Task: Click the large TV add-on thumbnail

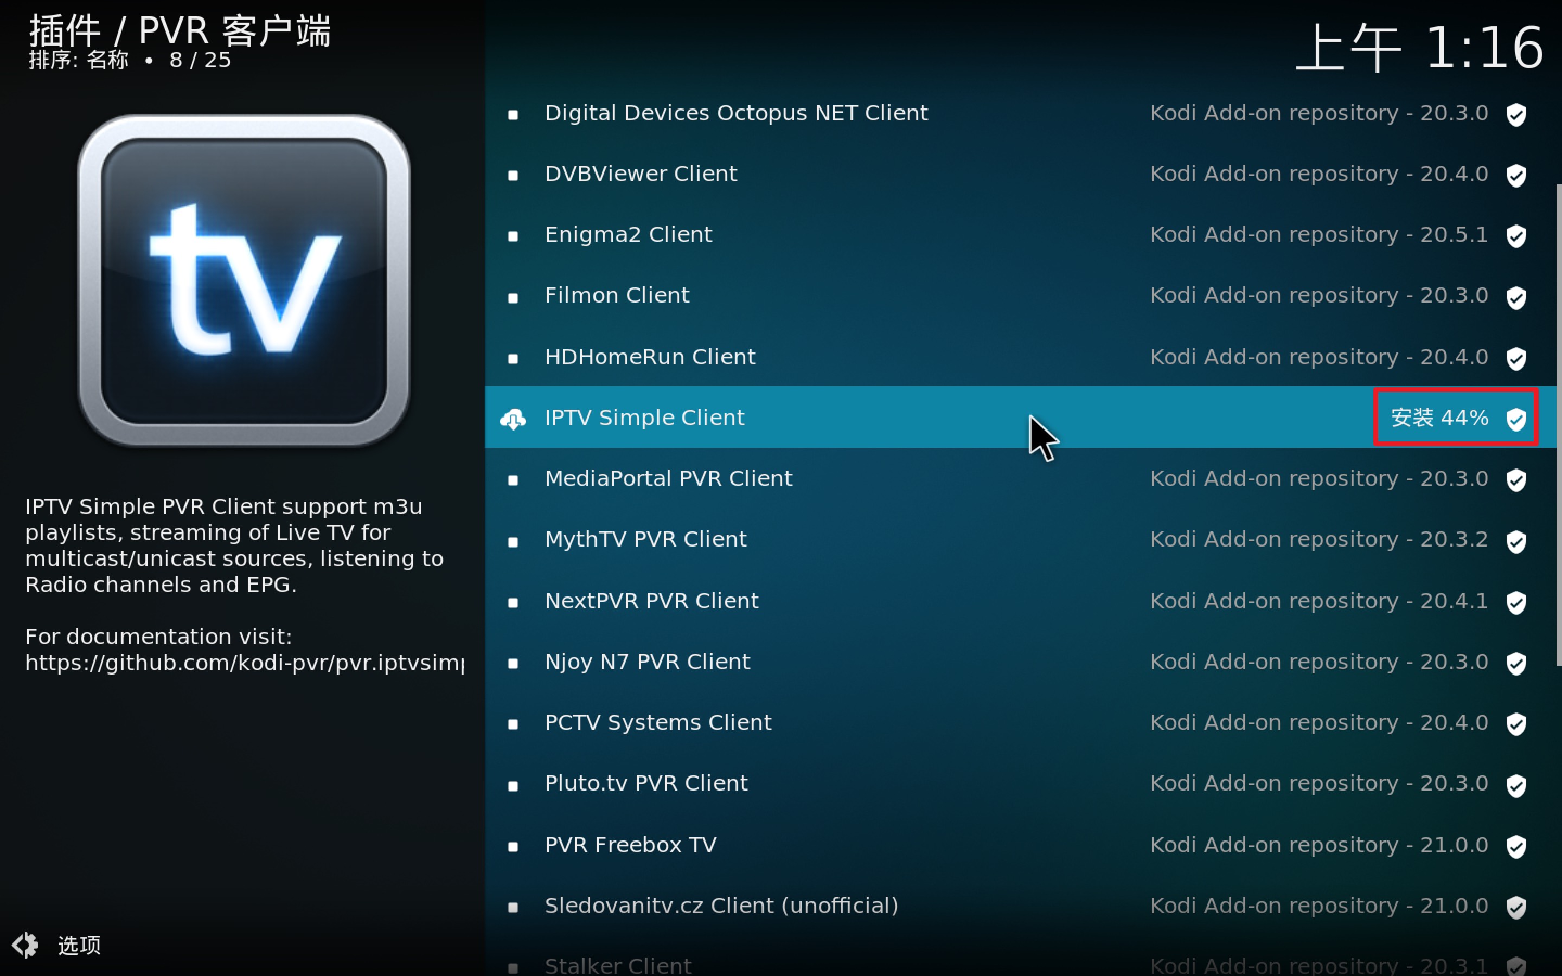Action: point(244,280)
